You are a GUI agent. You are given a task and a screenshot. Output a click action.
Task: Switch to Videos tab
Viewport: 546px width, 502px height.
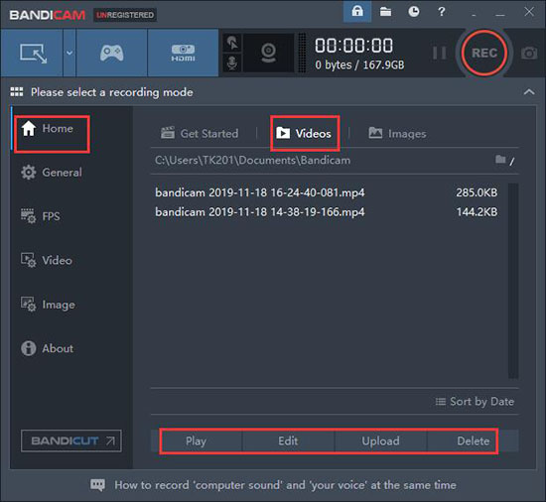point(304,133)
